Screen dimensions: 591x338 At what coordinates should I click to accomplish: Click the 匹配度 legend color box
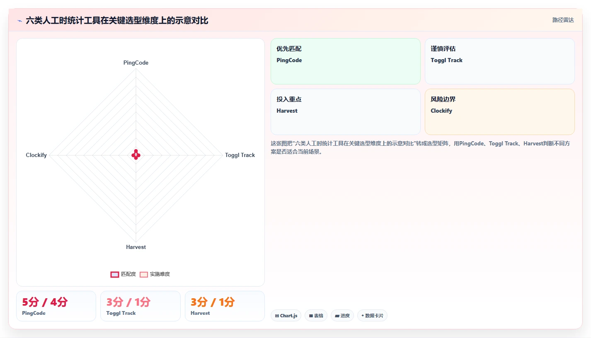[x=115, y=274]
